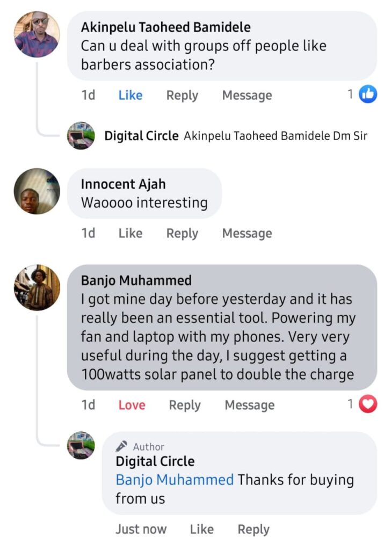This screenshot has width=391, height=550.
Task: Click Reply under the 'Just now' comment
Action: tap(254, 530)
